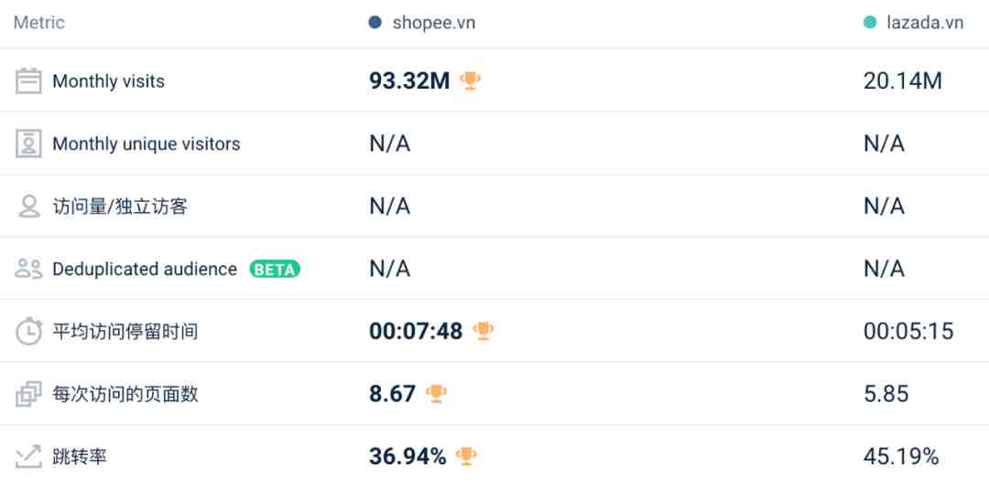The width and height of the screenshot is (989, 489).
Task: Click the Monthly visits label
Action: coord(108,81)
